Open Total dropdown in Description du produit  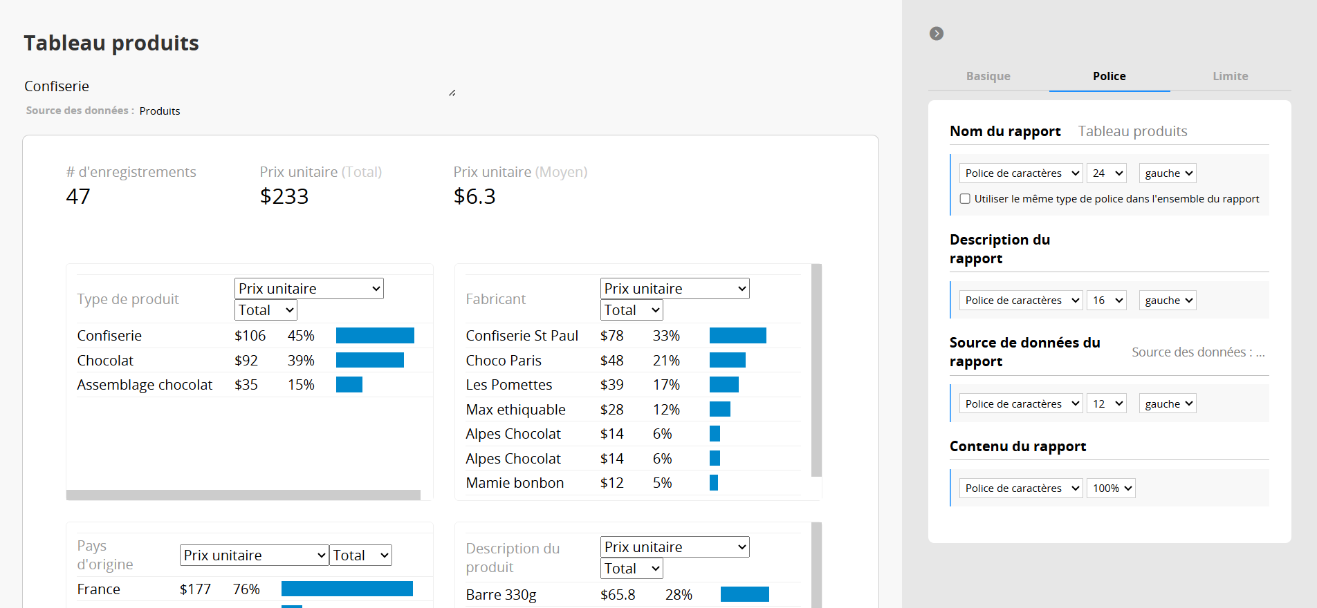(632, 569)
